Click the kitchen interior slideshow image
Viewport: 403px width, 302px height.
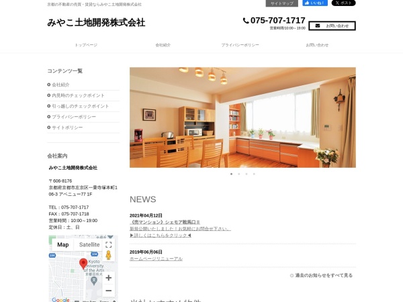coord(242,117)
